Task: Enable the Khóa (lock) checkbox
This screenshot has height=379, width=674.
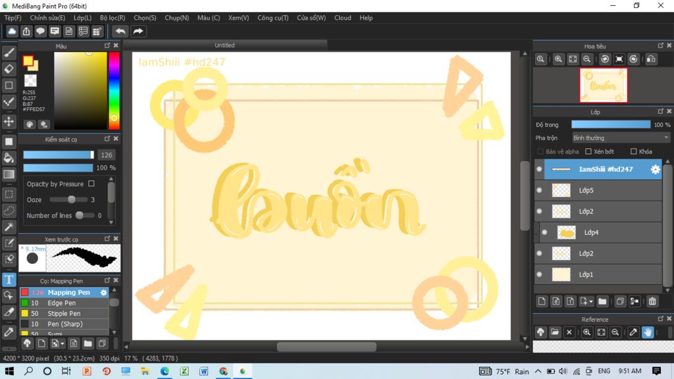Action: 633,151
